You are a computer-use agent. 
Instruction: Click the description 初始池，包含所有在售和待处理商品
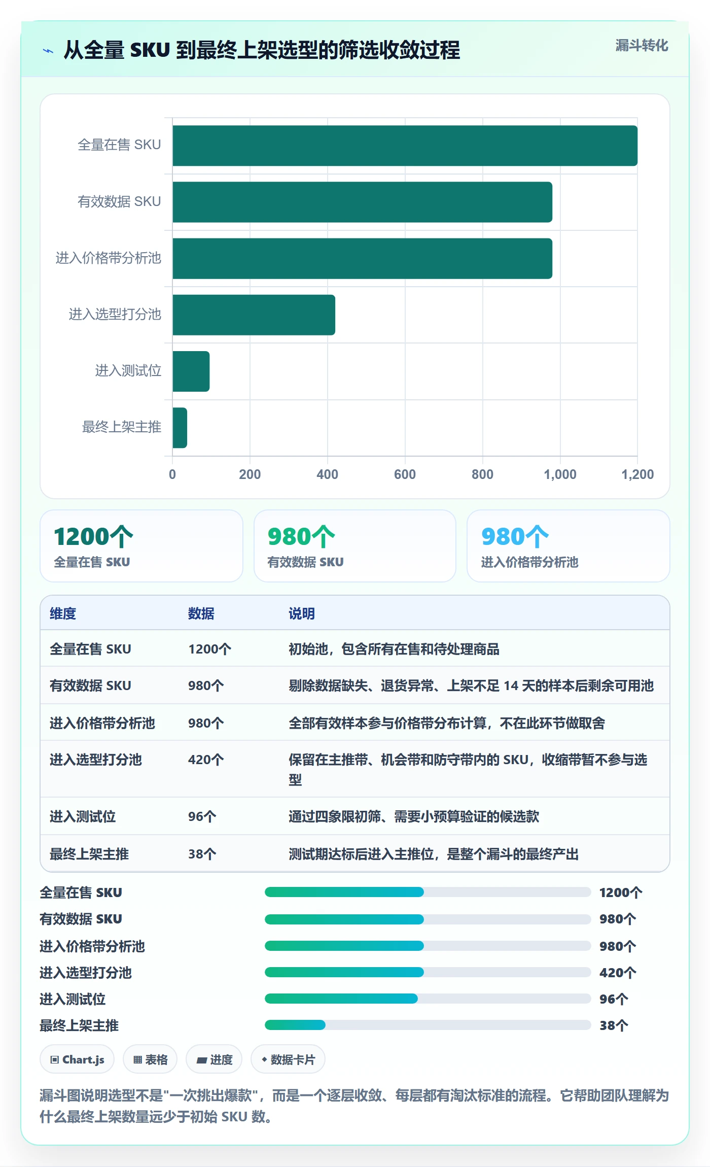(x=394, y=649)
